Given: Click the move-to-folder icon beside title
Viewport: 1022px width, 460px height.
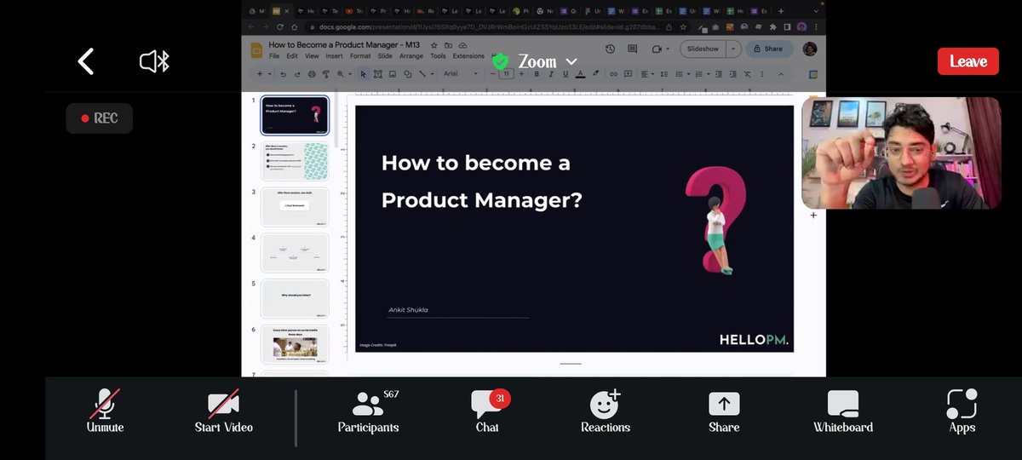Looking at the screenshot, I should click(448, 45).
